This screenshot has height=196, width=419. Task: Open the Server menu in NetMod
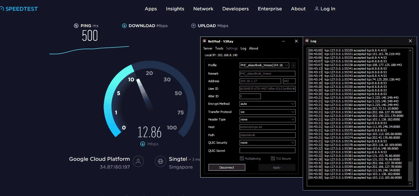(208, 48)
